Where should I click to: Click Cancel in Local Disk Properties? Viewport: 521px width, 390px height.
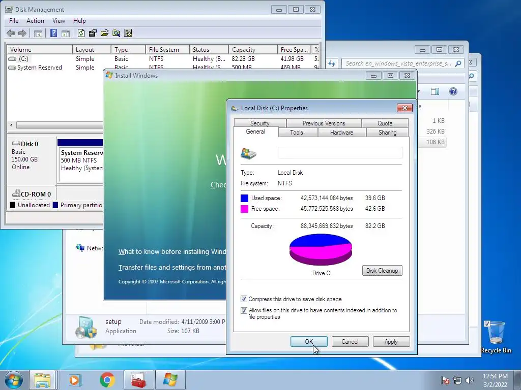point(350,342)
